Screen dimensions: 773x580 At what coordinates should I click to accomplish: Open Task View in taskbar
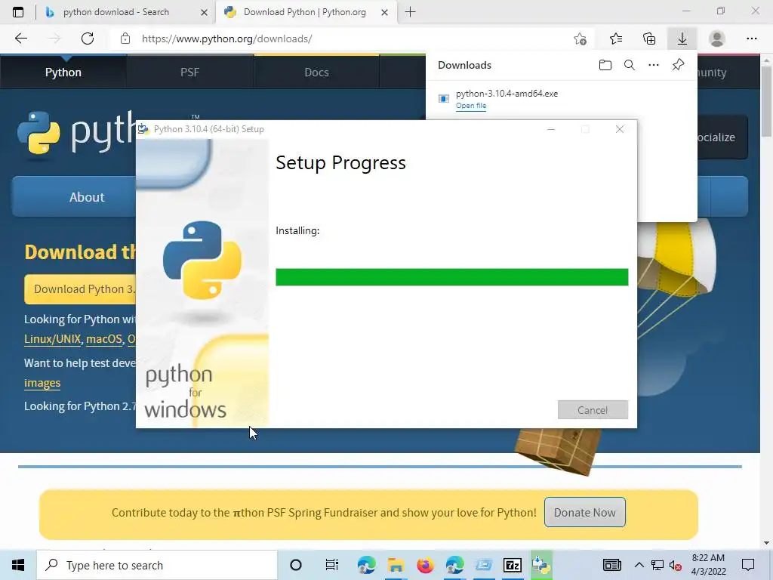point(332,565)
